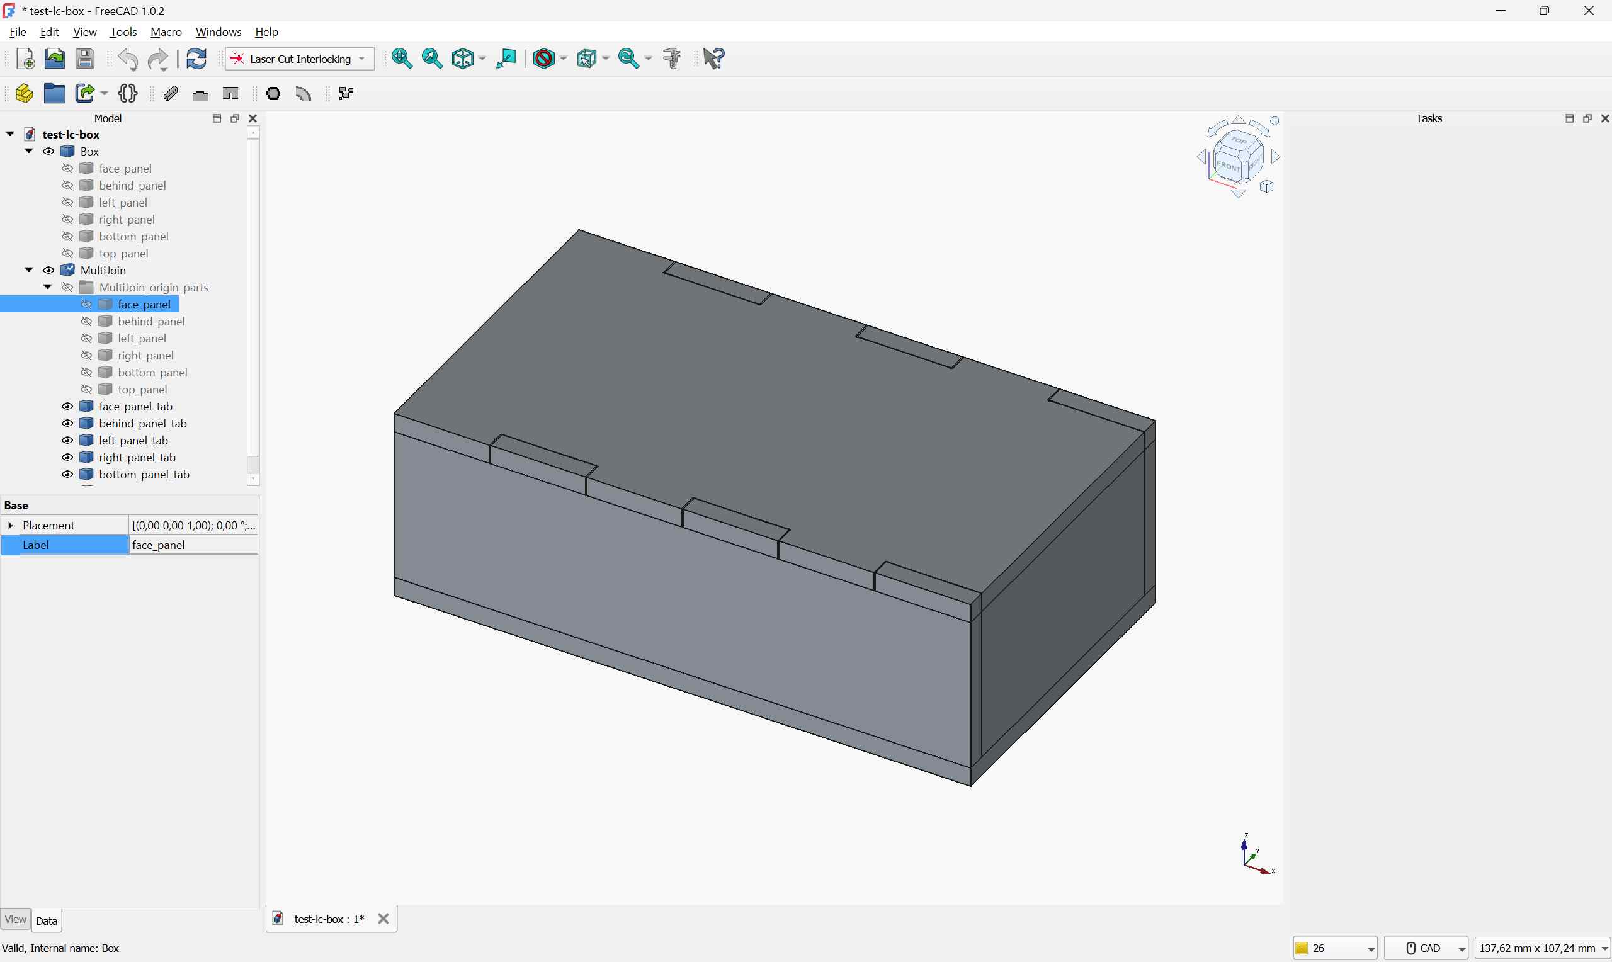
Task: Hide face_panel_tab using its eye icon
Action: tap(67, 407)
